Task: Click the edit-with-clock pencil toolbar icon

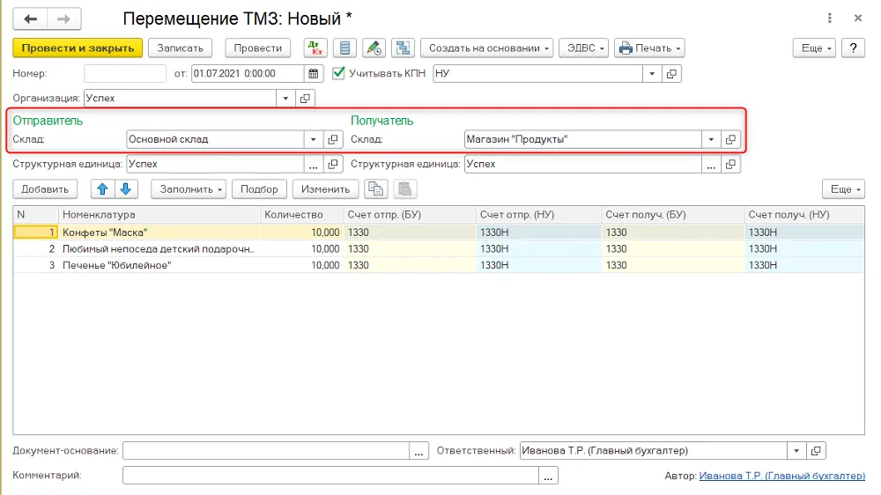Action: coord(374,48)
